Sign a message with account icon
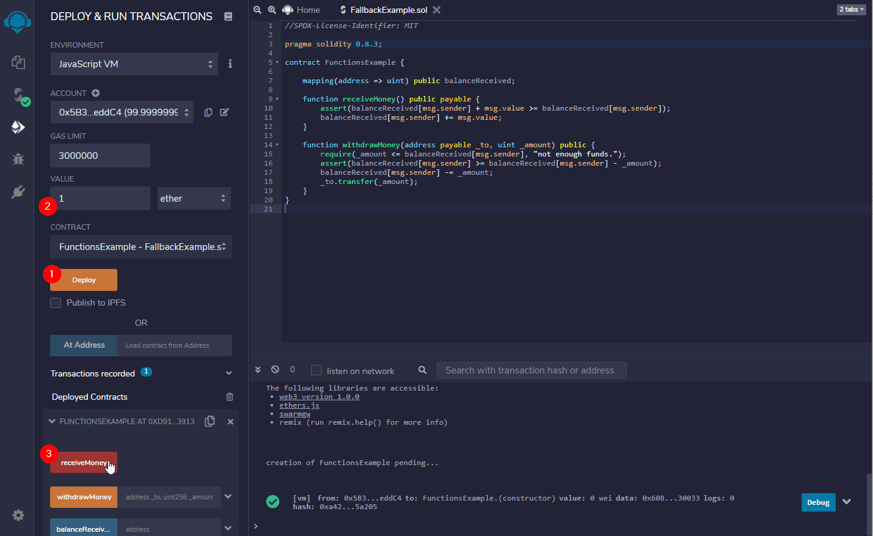Viewport: 873px width, 536px height. (x=224, y=112)
